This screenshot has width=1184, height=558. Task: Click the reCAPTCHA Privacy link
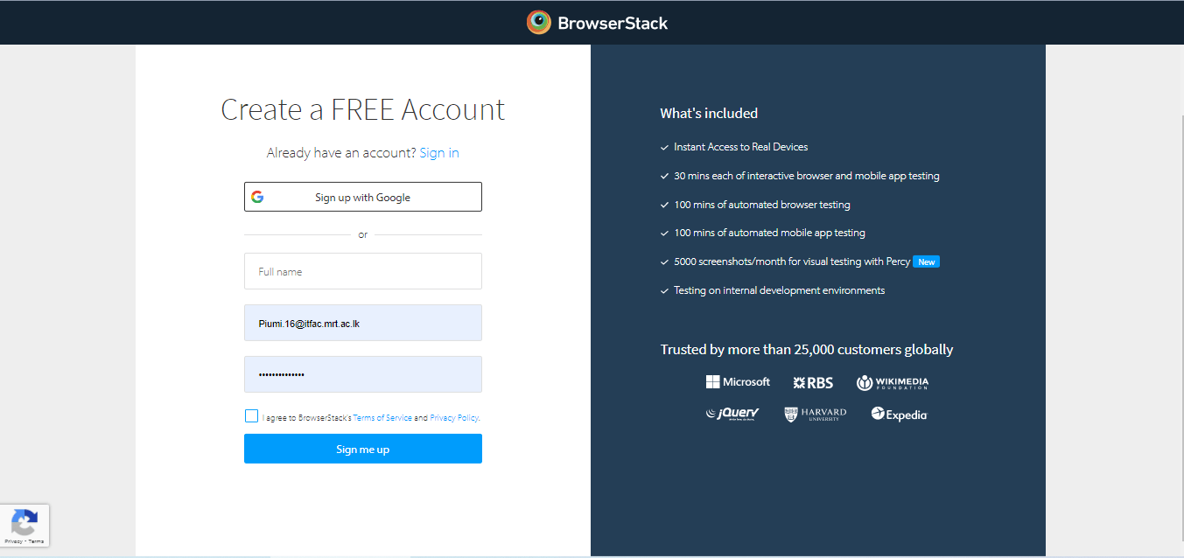click(13, 542)
